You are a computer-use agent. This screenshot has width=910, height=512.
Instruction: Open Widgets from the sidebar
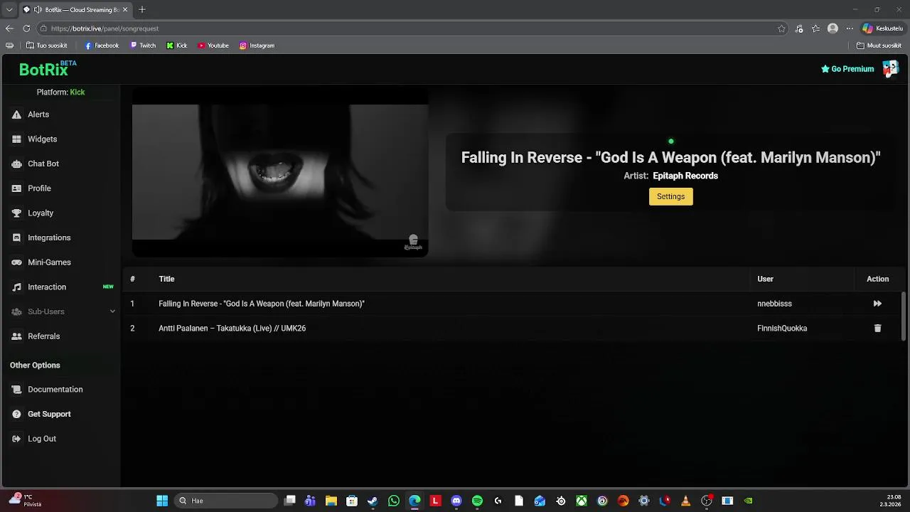point(42,139)
